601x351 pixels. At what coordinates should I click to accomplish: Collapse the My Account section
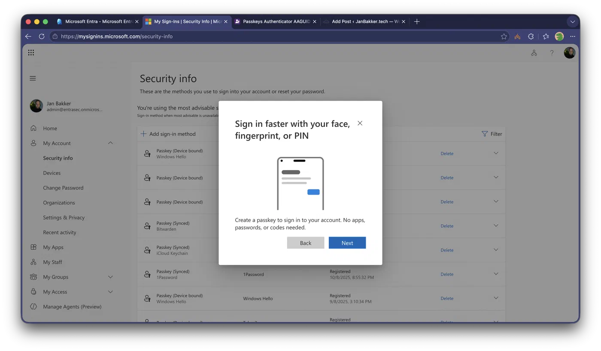(110, 143)
